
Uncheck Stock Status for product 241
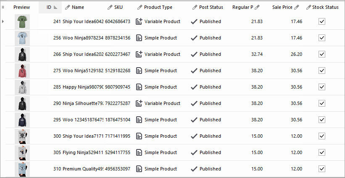tap(322, 21)
